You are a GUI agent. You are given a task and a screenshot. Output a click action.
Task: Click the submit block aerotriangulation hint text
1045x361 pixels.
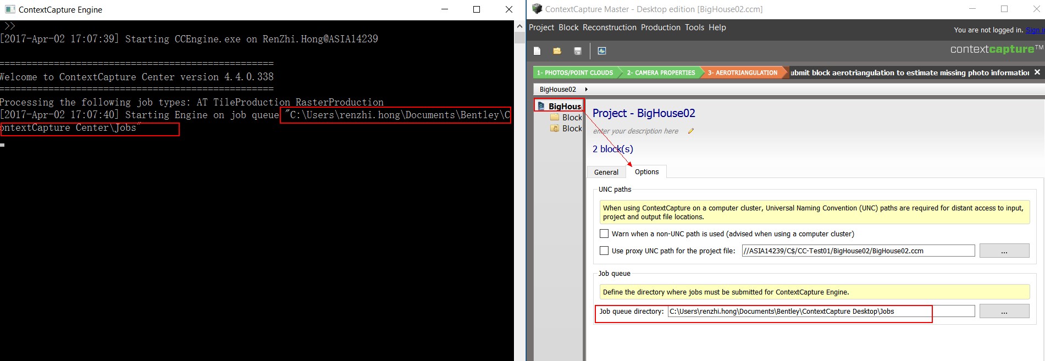910,73
